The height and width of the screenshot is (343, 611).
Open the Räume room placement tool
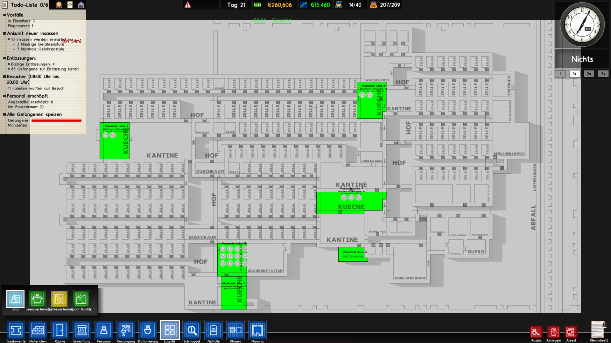click(x=60, y=330)
